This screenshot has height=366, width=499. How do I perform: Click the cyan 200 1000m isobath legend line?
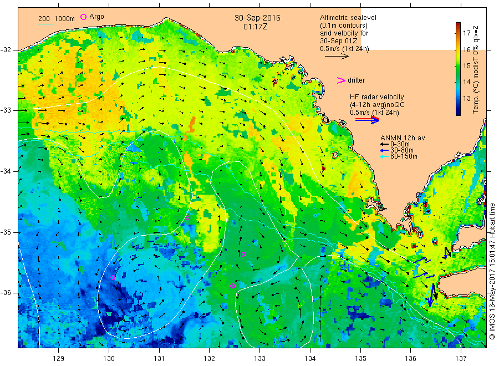click(46, 24)
